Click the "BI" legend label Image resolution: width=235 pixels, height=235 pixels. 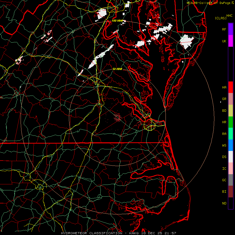224,192
